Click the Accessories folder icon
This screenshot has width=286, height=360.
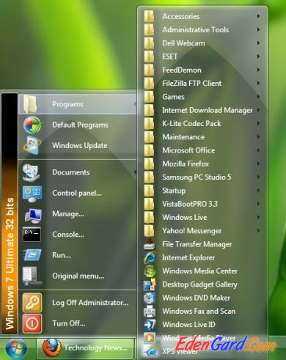[x=149, y=16]
